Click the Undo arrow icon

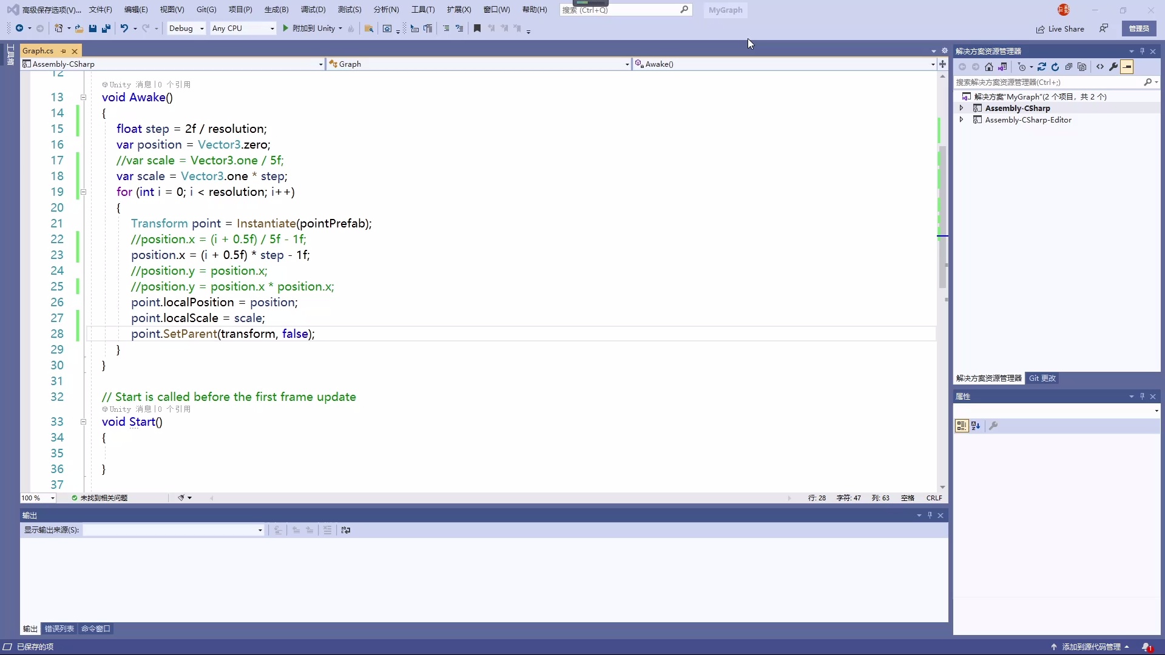[x=124, y=29]
